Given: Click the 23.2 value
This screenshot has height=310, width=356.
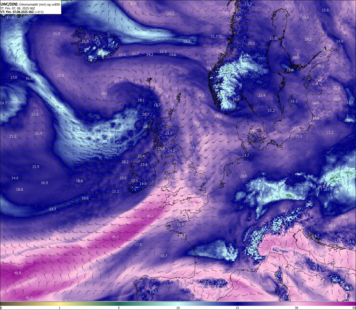Looking at the screenshot, I should (170, 14).
